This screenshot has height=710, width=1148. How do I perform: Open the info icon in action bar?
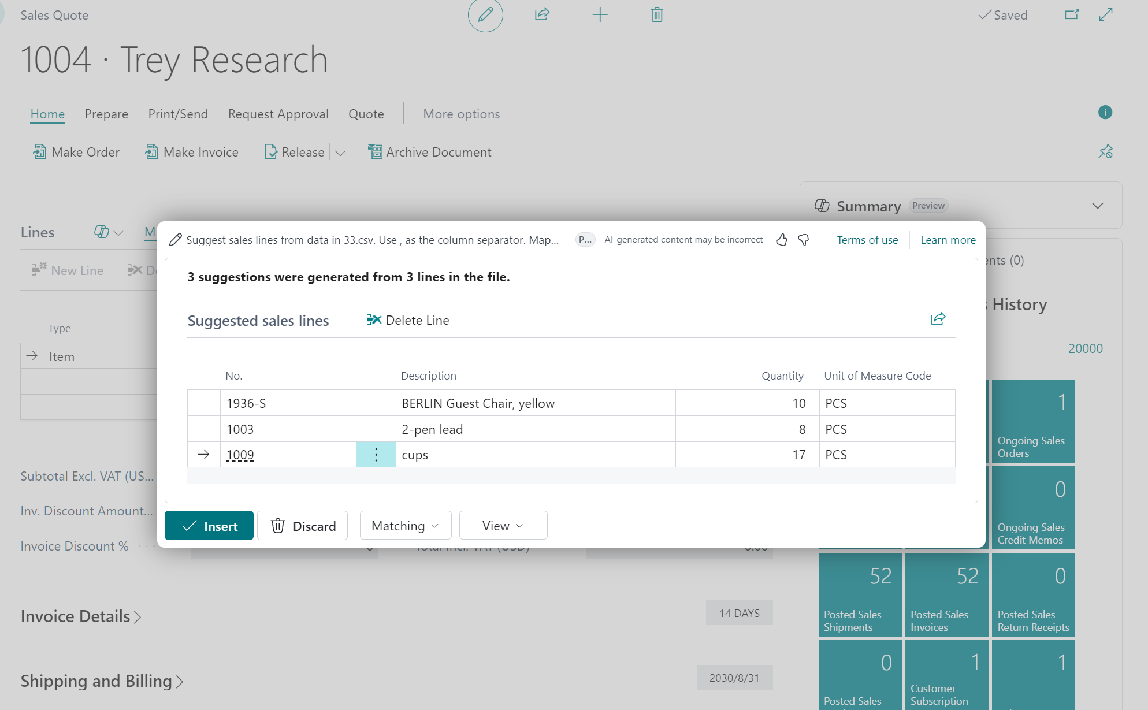[1105, 113]
